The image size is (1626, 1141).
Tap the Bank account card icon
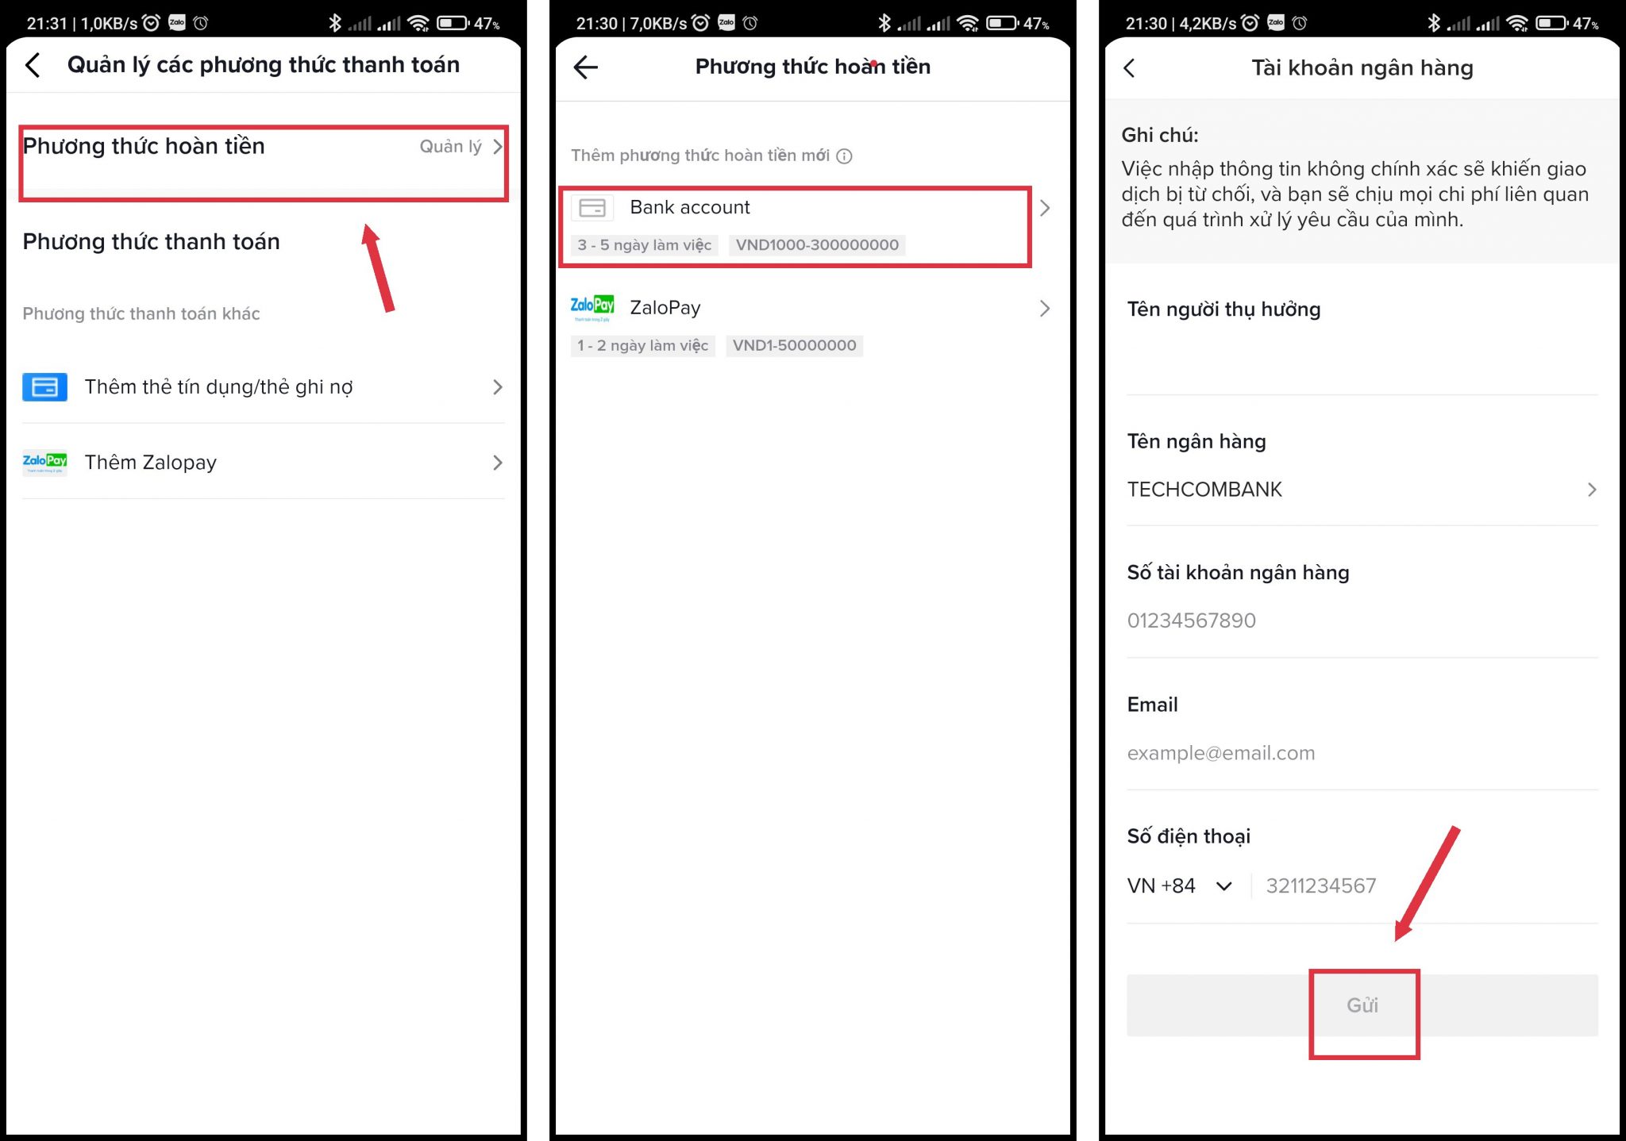592,208
